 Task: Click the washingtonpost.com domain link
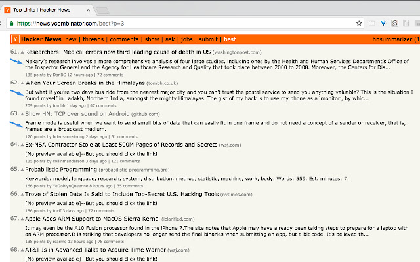point(237,52)
